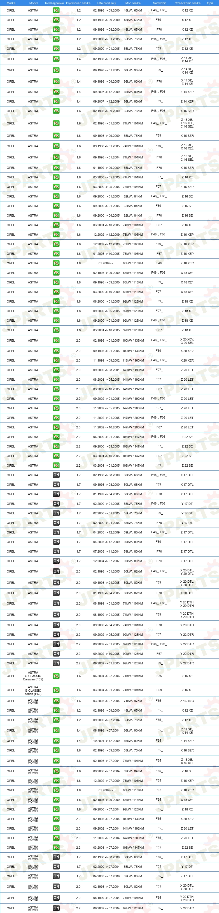Image resolution: width=219 pixels, height=913 pixels.
Task: Select the model cell 'ASTRA G CLASSIC sedan (F69)'
Action: pyautogui.click(x=33, y=690)
